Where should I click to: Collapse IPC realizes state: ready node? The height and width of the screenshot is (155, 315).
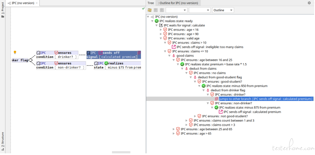click(x=152, y=21)
